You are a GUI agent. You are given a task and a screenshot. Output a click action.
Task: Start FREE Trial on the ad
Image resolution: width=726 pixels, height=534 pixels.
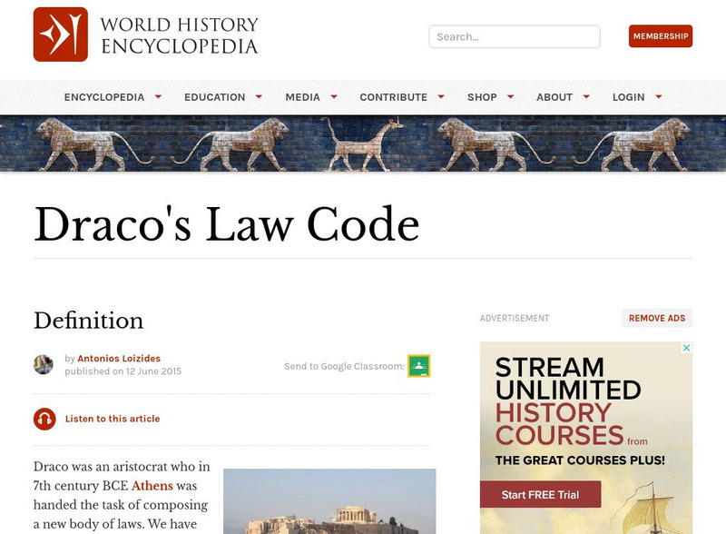click(x=539, y=495)
